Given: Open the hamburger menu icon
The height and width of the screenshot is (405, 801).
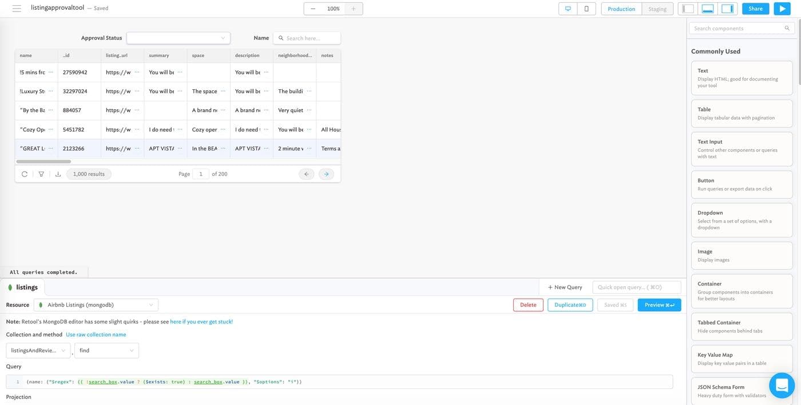Looking at the screenshot, I should (17, 9).
